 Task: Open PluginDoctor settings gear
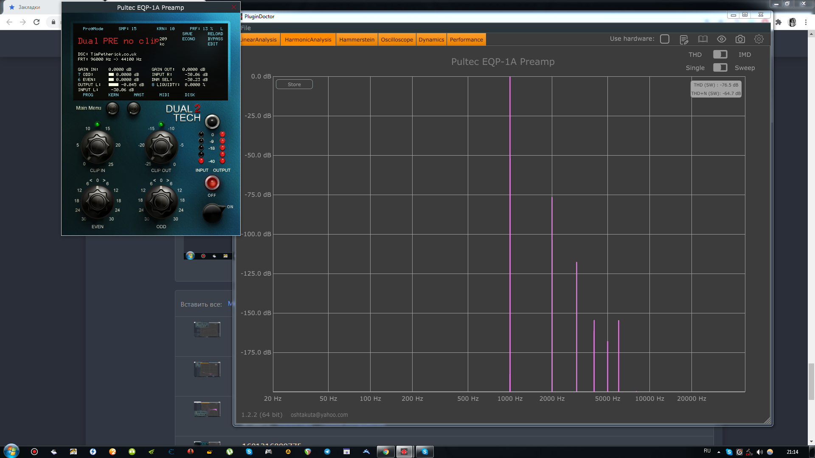(x=759, y=39)
